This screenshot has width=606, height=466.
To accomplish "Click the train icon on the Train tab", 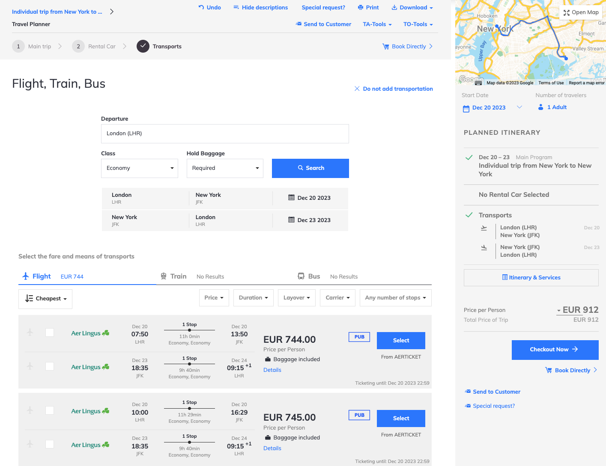I will [164, 276].
